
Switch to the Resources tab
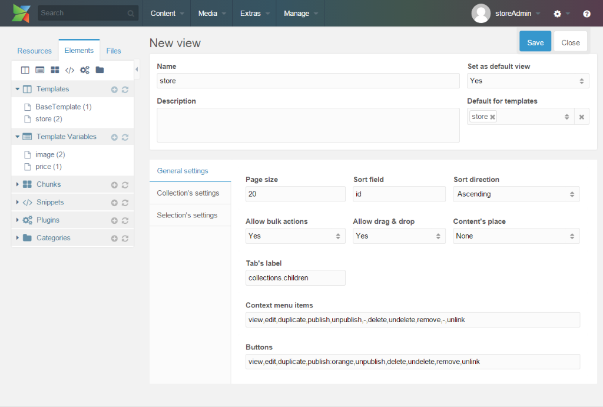[34, 51]
